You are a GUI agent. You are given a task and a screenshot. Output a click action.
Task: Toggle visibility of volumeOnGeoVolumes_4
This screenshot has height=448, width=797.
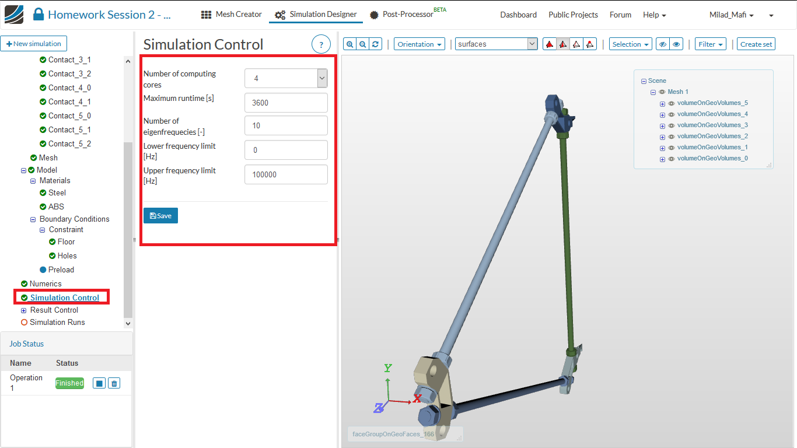click(x=672, y=114)
